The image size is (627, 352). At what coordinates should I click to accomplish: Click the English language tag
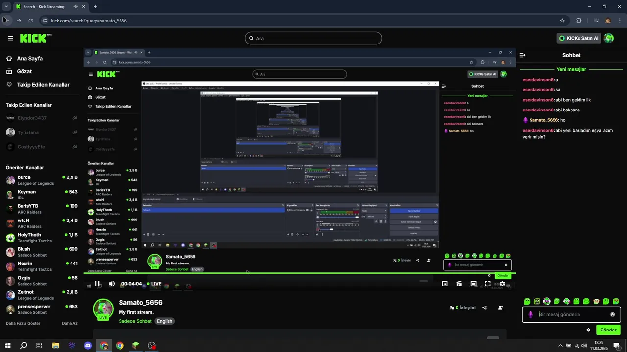pos(165,321)
